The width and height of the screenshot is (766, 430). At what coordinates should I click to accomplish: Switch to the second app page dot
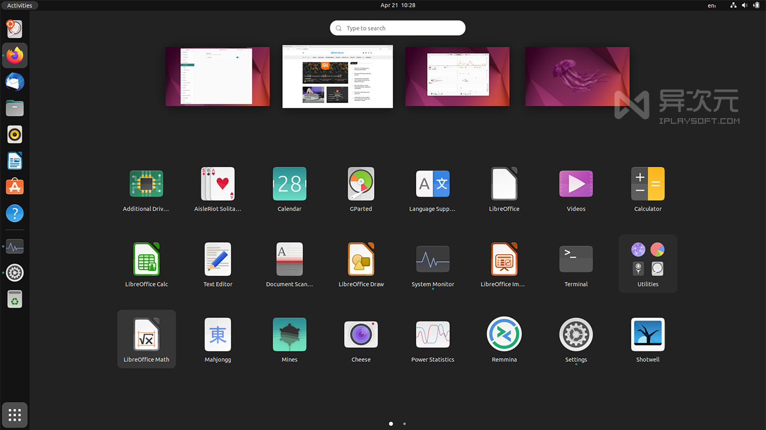click(x=404, y=424)
